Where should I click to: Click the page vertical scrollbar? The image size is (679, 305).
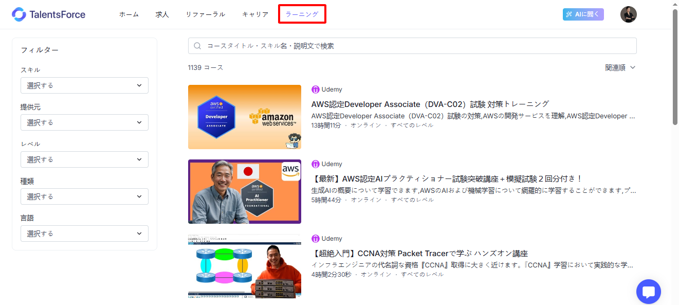click(x=675, y=67)
